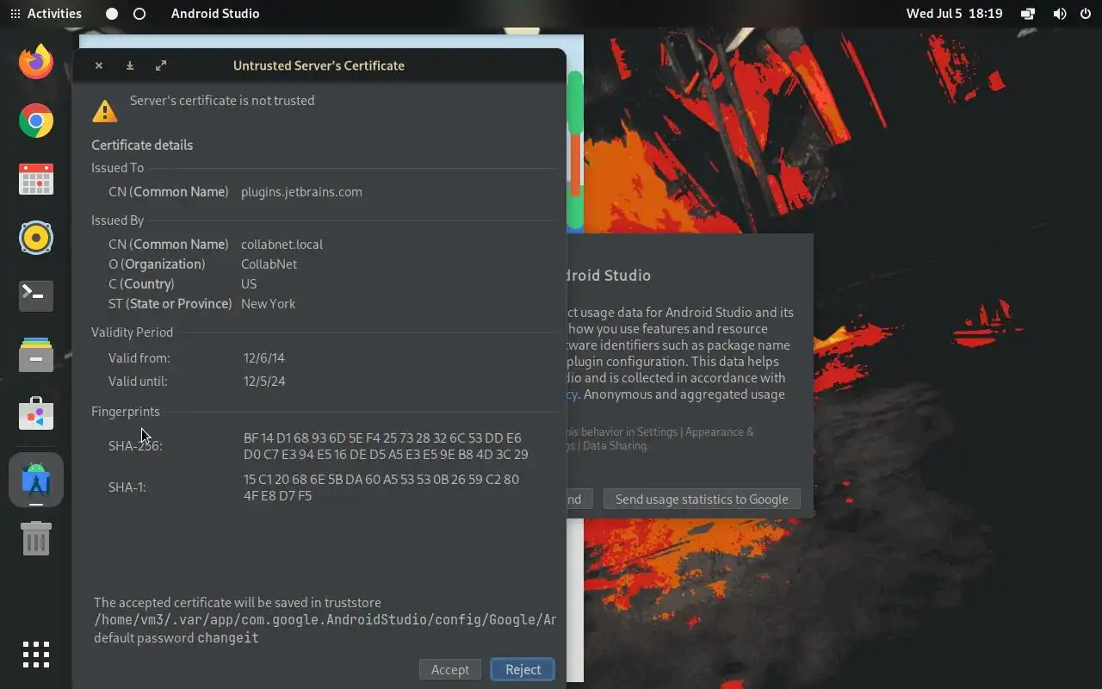This screenshot has width=1102, height=689.
Task: Open Firefox from the dock
Action: pos(36,62)
